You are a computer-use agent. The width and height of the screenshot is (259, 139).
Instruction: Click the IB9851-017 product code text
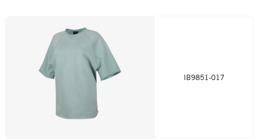coord(204,78)
